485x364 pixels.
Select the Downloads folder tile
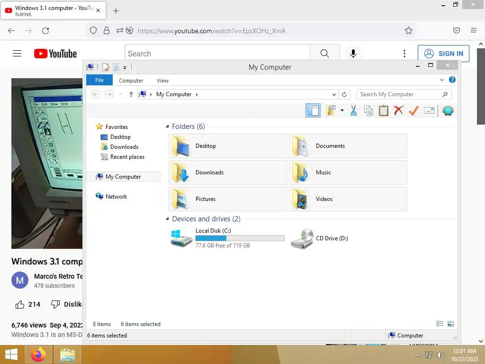coord(228,173)
